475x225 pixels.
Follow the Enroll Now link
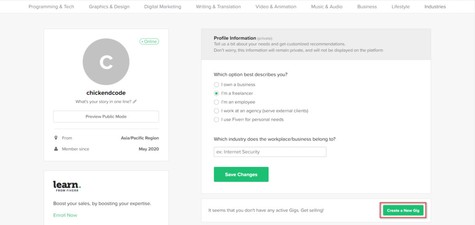click(65, 215)
